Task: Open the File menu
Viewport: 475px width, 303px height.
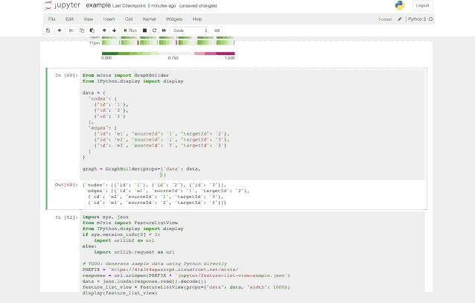Action: tap(51, 18)
